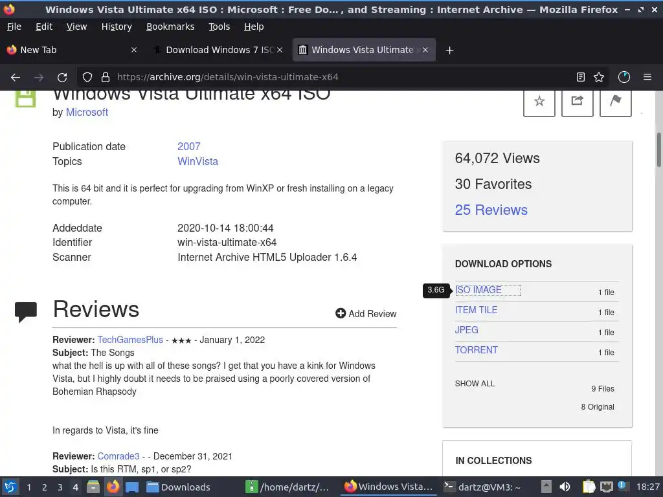Screen dimensions: 663x497
Task: Click the page vertical scrollbar
Action: point(658,150)
